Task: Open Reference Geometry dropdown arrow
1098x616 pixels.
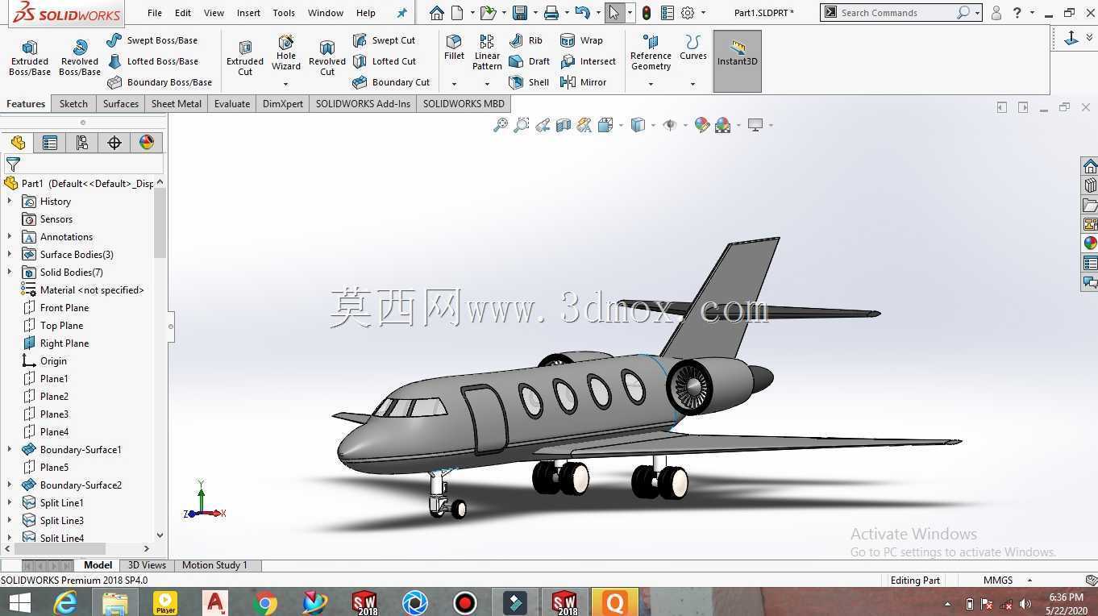Action: pos(651,84)
